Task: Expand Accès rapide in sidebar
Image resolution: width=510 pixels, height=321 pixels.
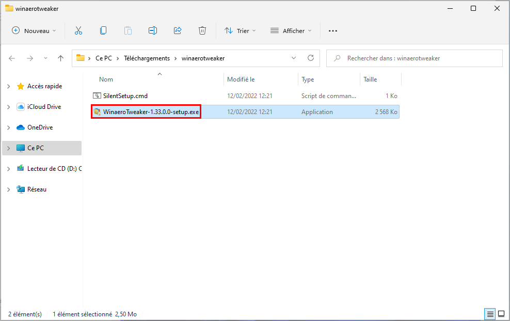Action: pos(9,86)
